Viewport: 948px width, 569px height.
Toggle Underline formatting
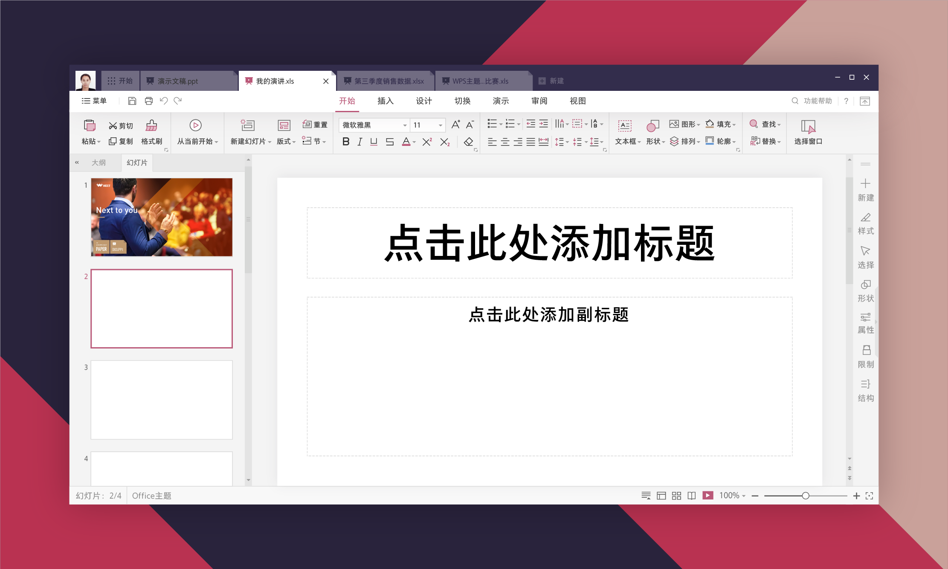point(374,142)
